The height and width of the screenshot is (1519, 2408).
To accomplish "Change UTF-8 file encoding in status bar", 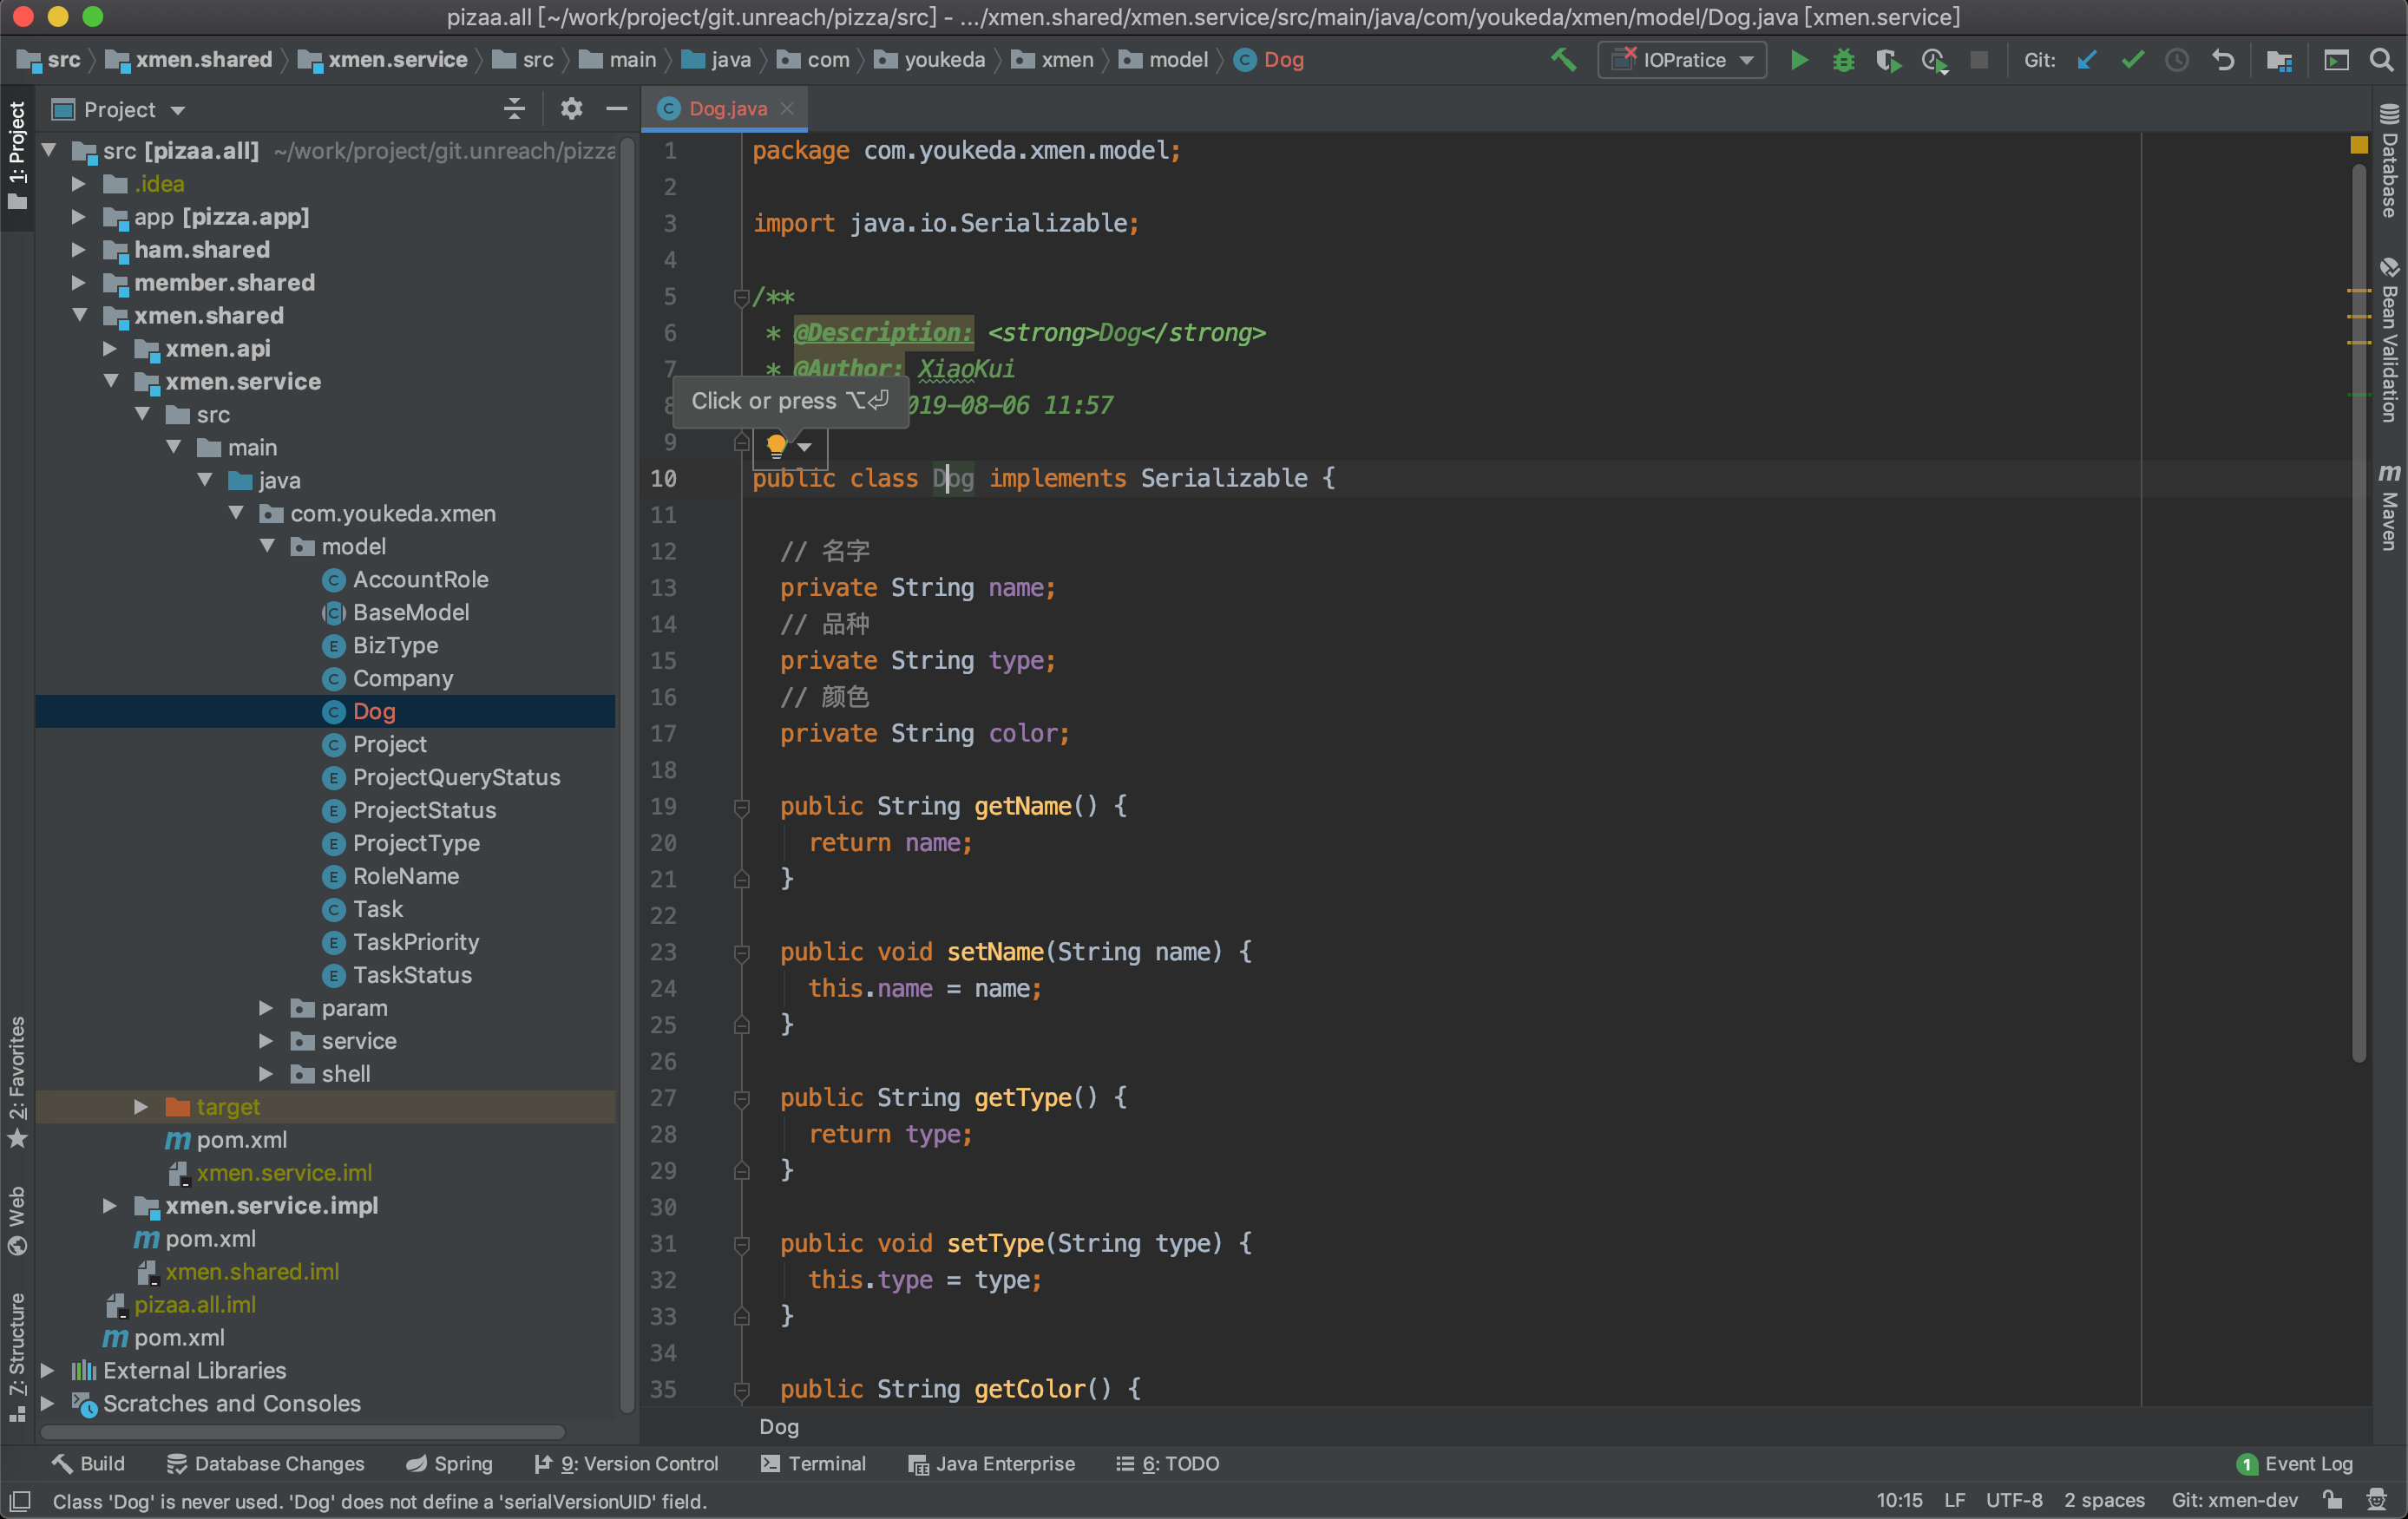I will point(2014,1500).
